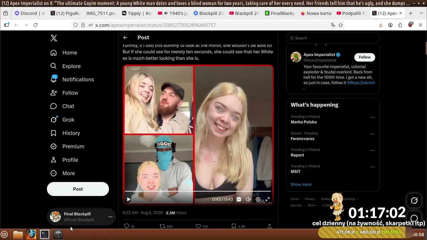
Task: Click the translate page icon in address bar
Action: (333, 25)
